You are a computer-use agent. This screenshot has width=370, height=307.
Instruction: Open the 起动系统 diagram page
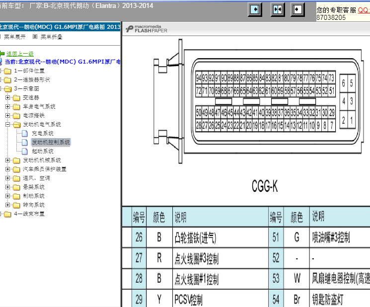pyautogui.click(x=43, y=151)
